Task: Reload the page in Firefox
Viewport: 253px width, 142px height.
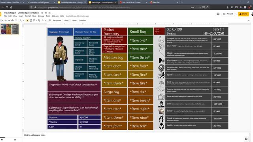Action: (x=7, y=7)
